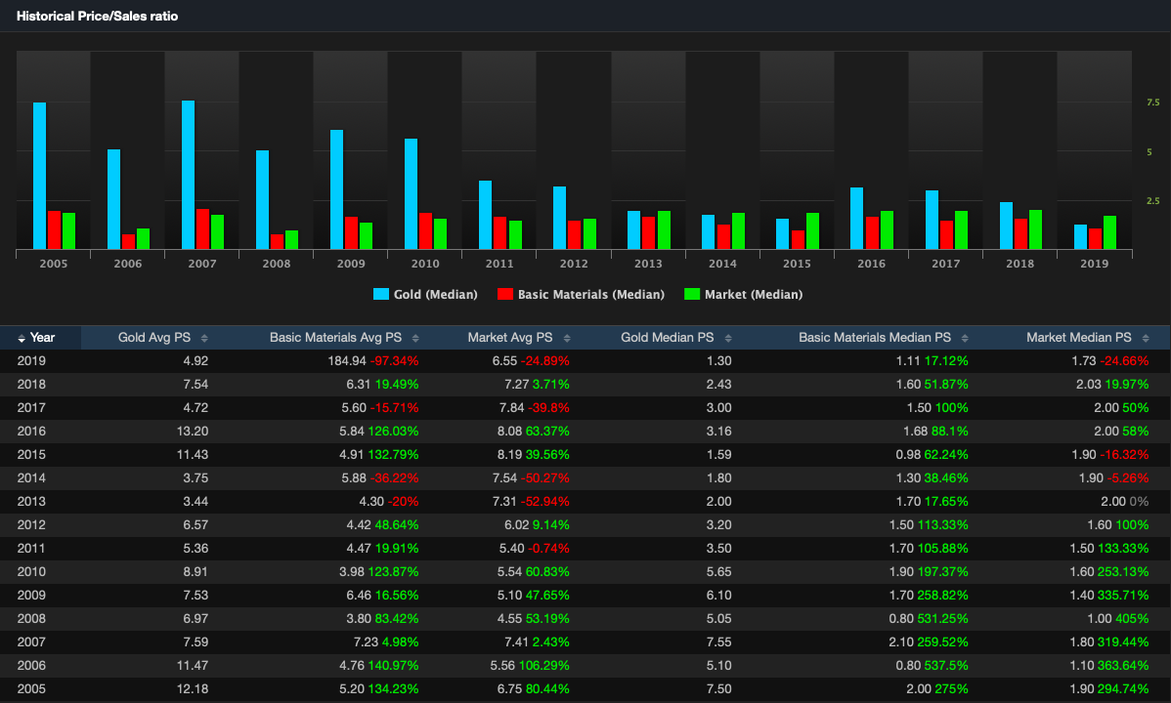
Task: Toggle the Gold (Median) series legend label
Action: click(x=435, y=294)
